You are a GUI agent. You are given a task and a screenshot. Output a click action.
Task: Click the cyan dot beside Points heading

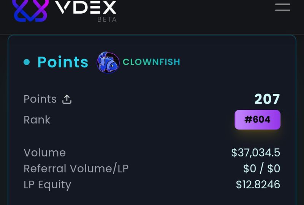(x=27, y=62)
